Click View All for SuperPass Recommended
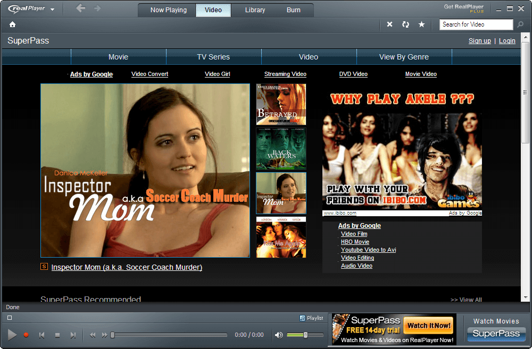The height and width of the screenshot is (349, 532). point(466,300)
